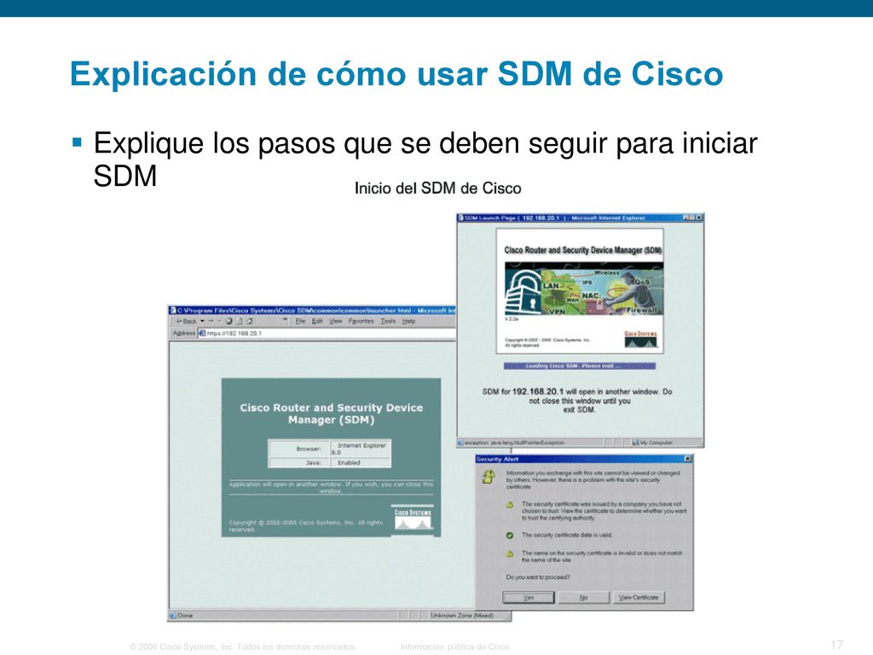Click the SDM Launch Page title bar icon

pyautogui.click(x=461, y=217)
